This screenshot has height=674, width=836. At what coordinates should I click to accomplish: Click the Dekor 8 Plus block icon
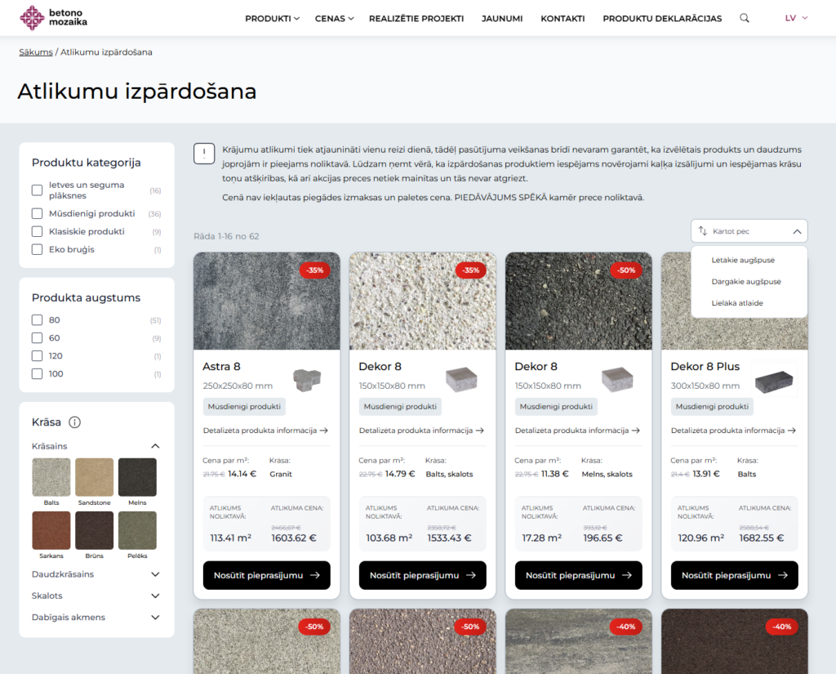(x=774, y=382)
